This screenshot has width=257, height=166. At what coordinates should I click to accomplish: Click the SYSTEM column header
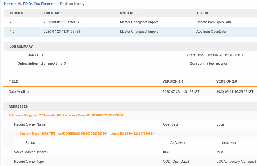tap(126, 13)
